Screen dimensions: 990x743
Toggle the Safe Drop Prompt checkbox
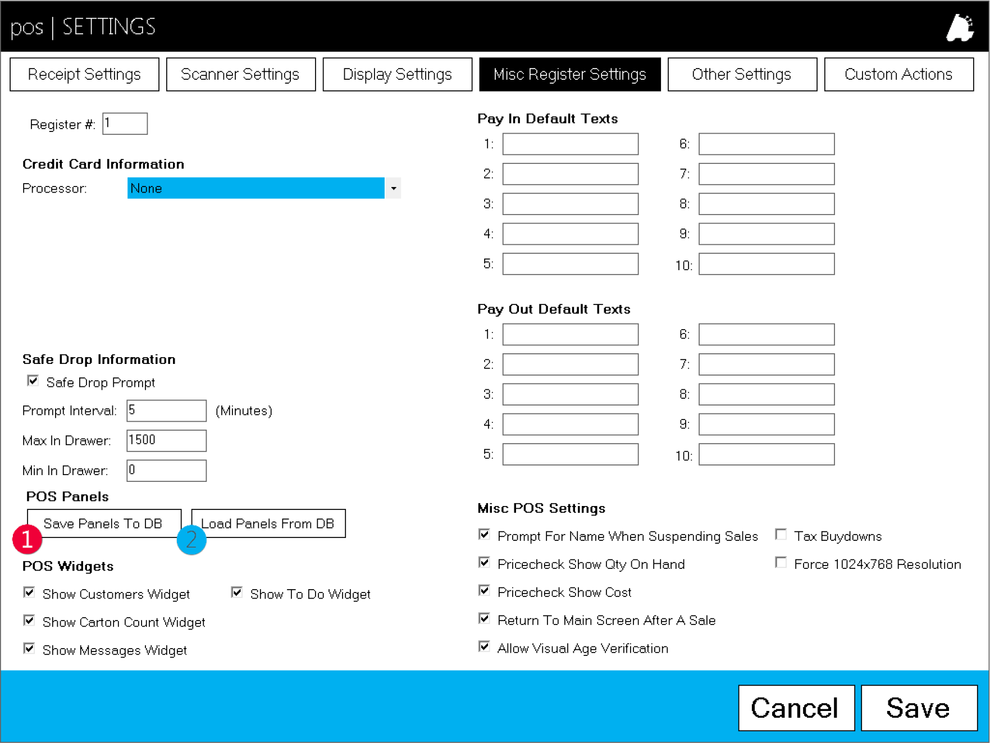pos(33,381)
